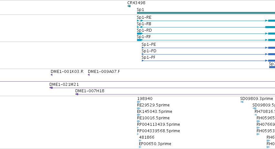Image resolution: width=275 pixels, height=149 pixels.
Task: Click the RP004339568.5prime arrow glyph
Action: pos(138,134)
